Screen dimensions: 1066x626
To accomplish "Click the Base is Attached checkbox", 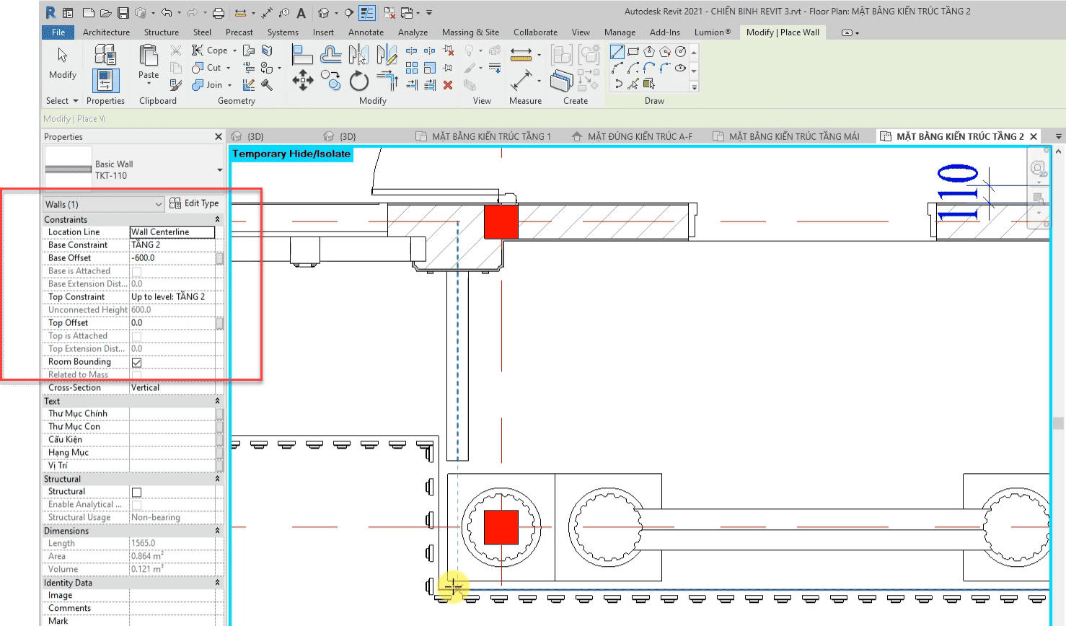I will click(x=136, y=271).
